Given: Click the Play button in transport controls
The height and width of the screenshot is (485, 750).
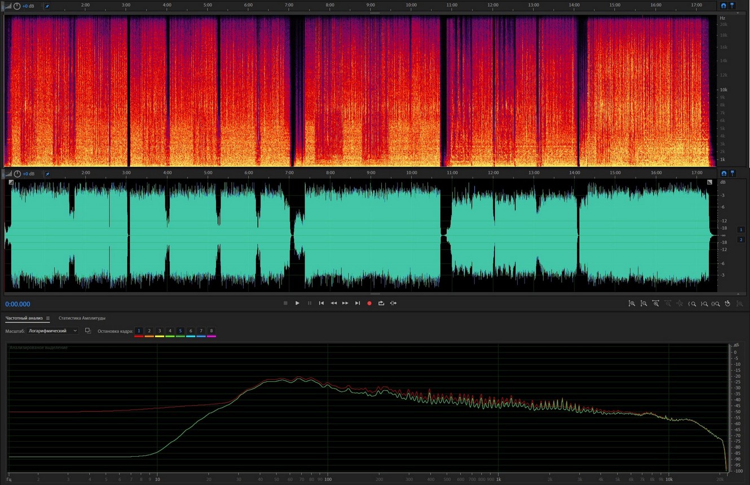Looking at the screenshot, I should click(x=297, y=303).
